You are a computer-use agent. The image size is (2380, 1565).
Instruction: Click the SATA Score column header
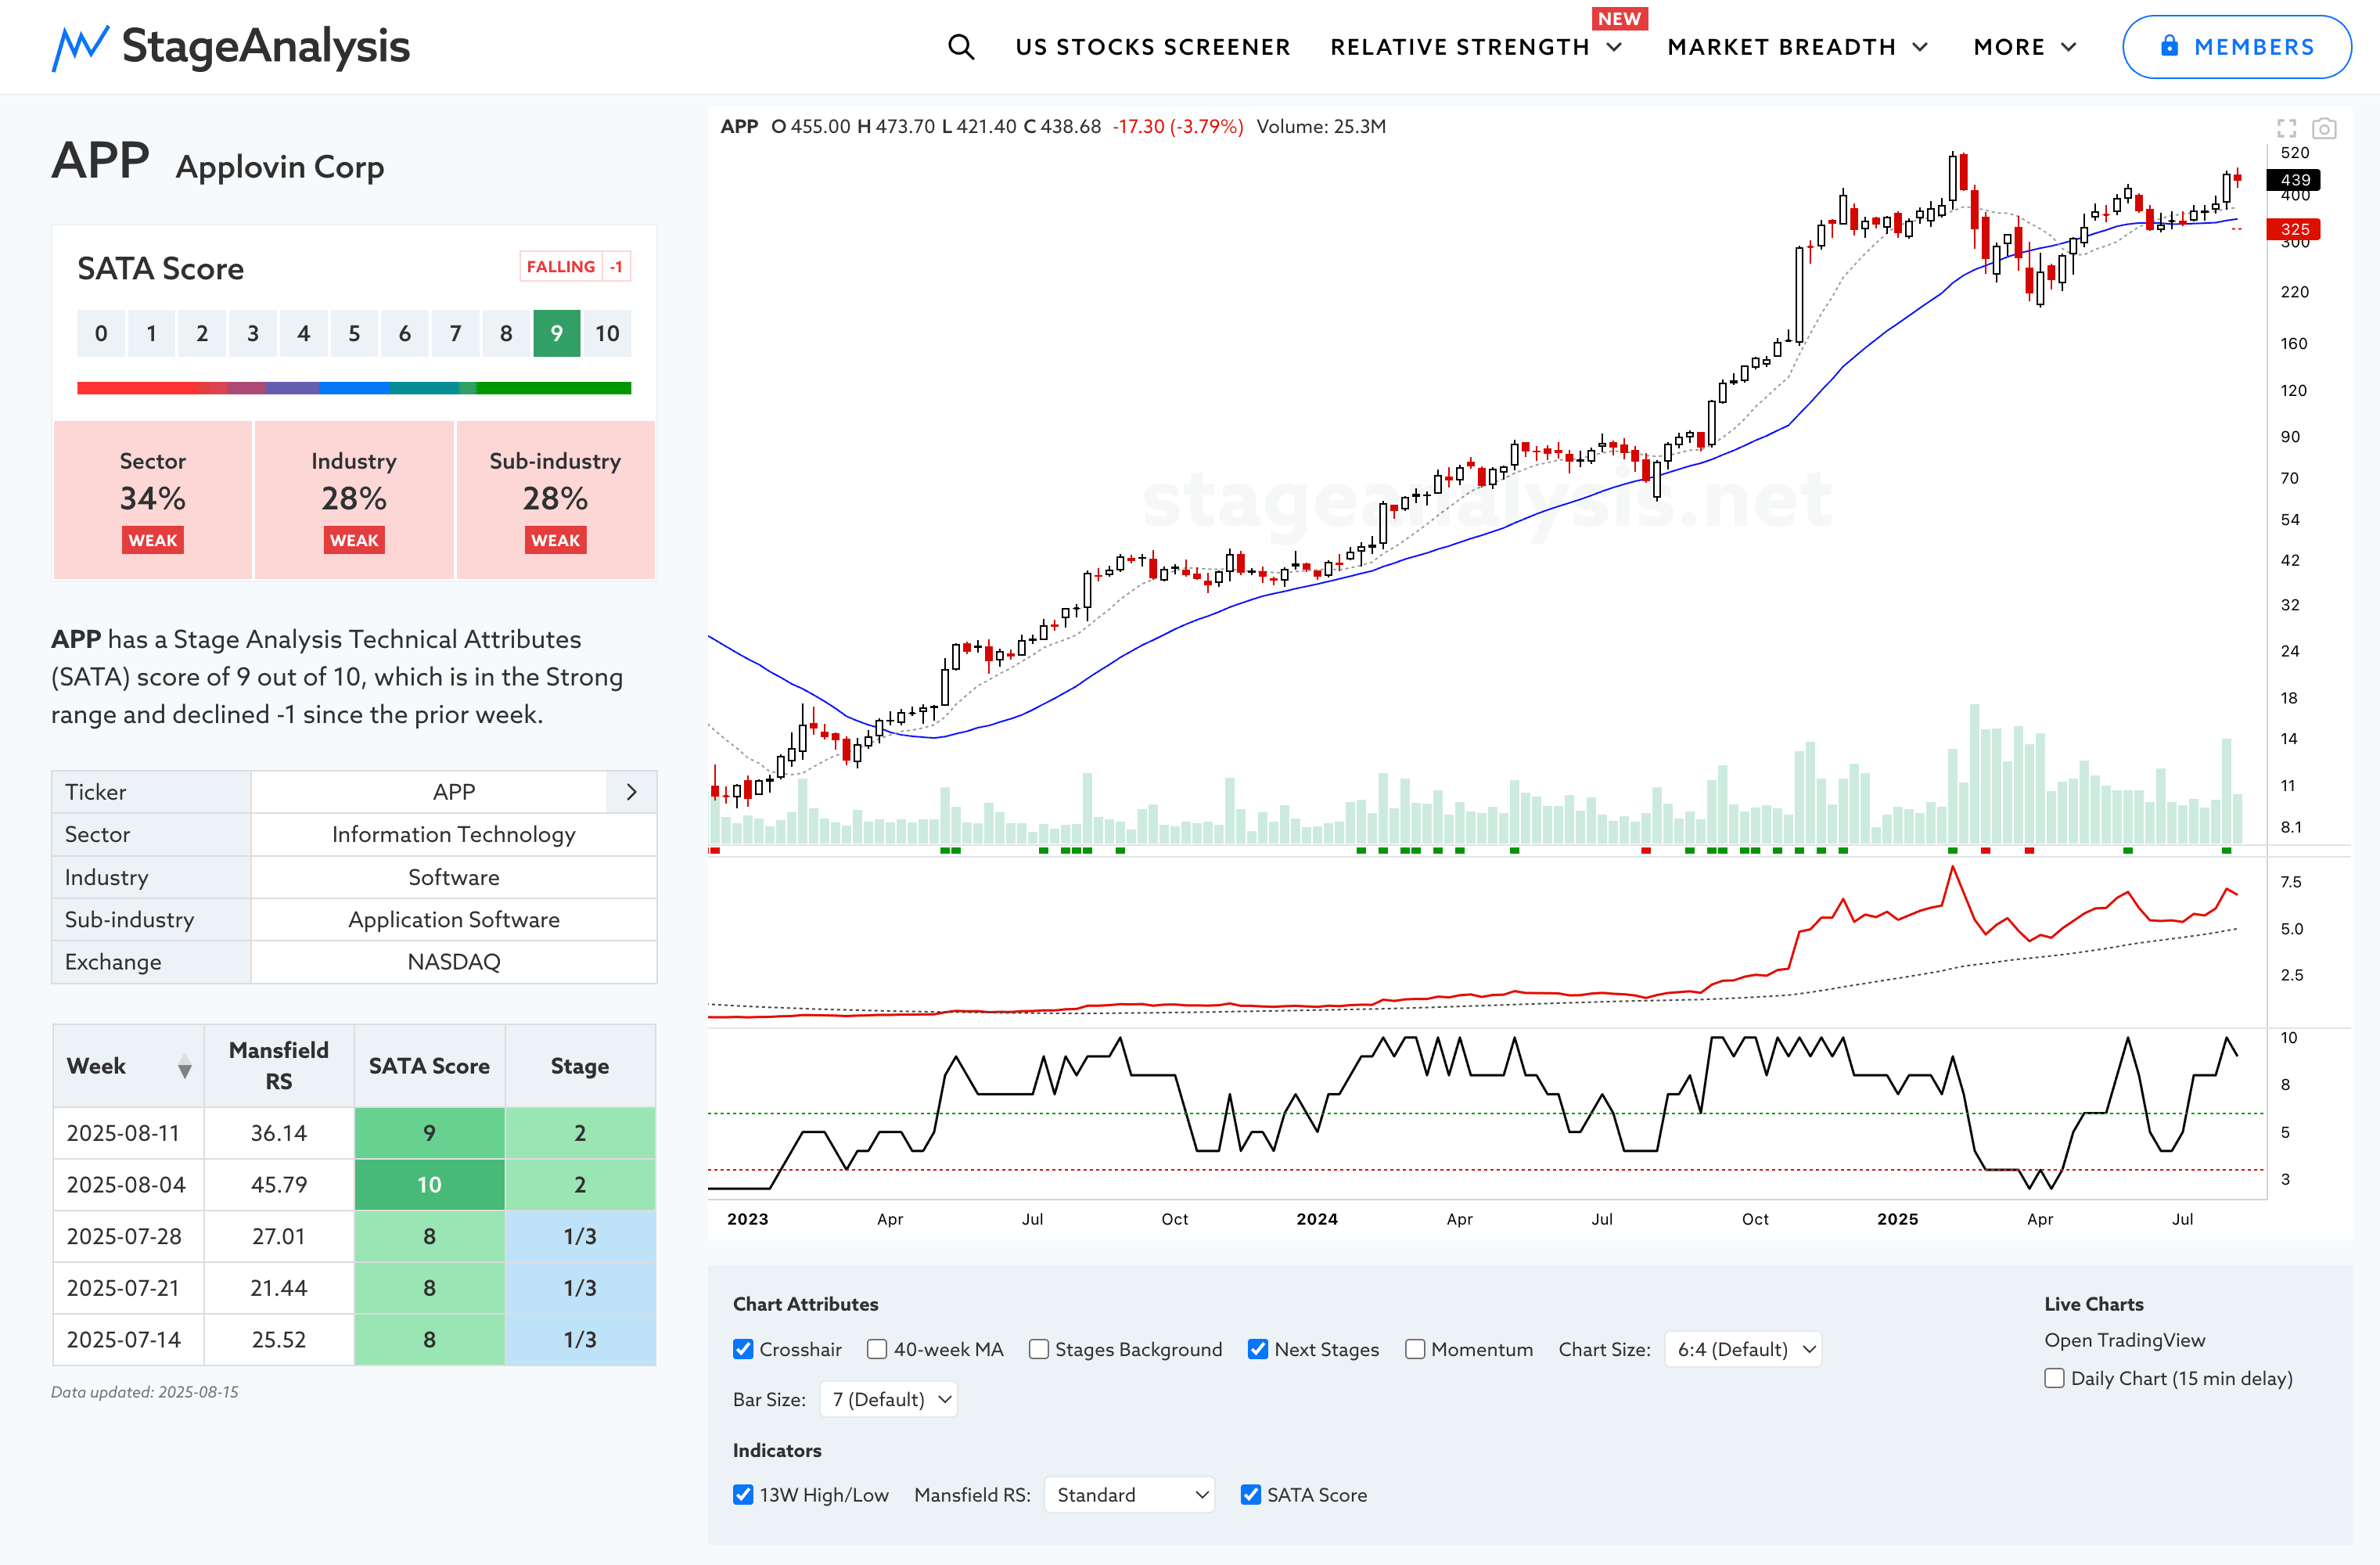coord(429,1066)
